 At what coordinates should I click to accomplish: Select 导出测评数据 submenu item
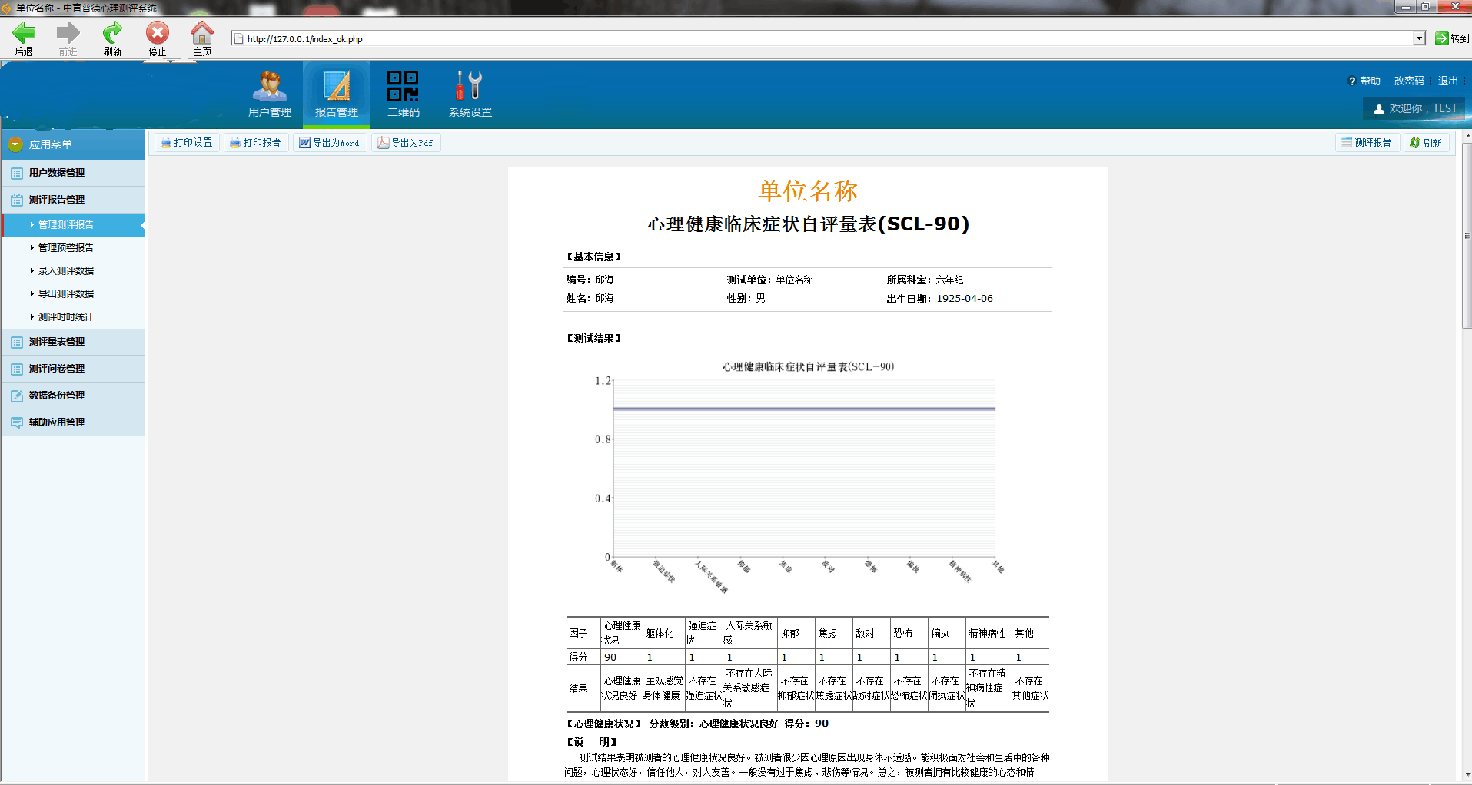66,294
